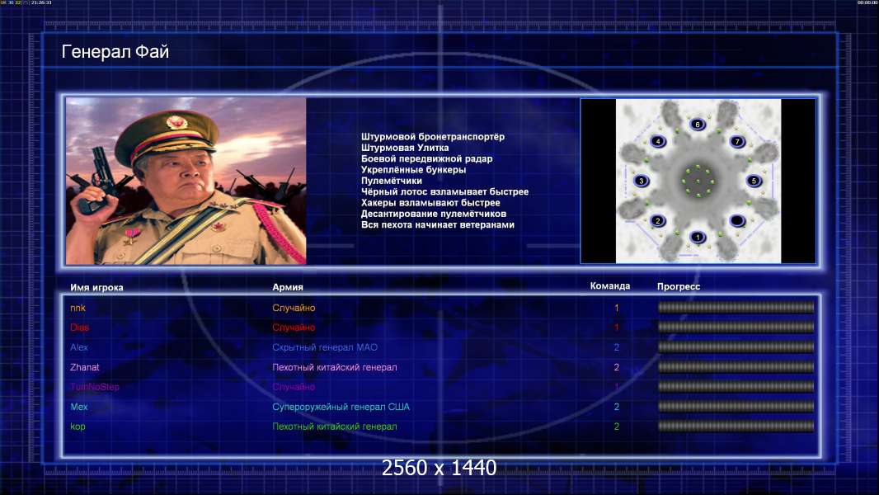Select player name 'TurnNoStep'
Viewport: 879px width, 495px height.
tap(95, 387)
